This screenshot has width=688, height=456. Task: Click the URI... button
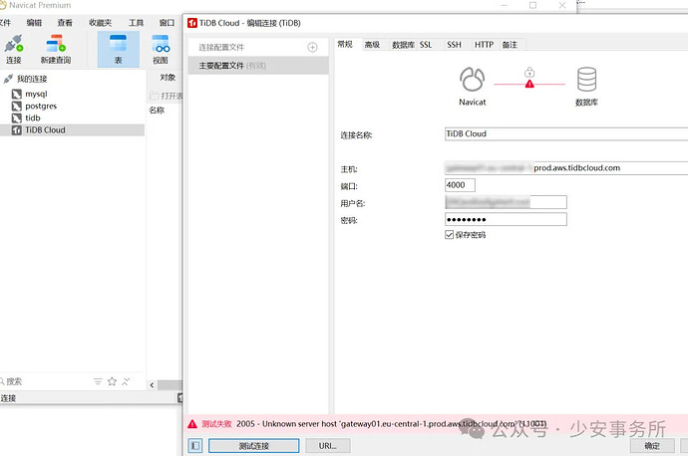[x=328, y=446]
